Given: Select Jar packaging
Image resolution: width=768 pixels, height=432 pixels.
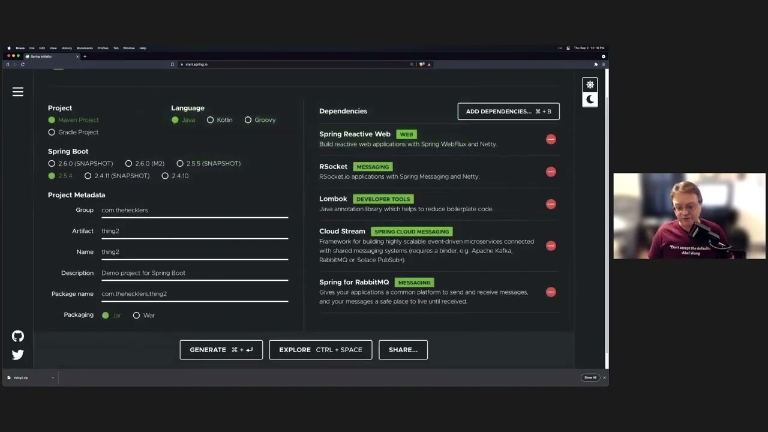Looking at the screenshot, I should click(112, 315).
